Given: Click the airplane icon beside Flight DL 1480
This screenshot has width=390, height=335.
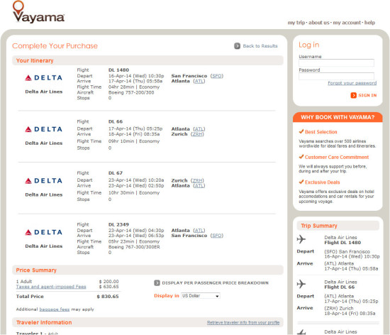Looking at the screenshot, I should tap(301, 239).
